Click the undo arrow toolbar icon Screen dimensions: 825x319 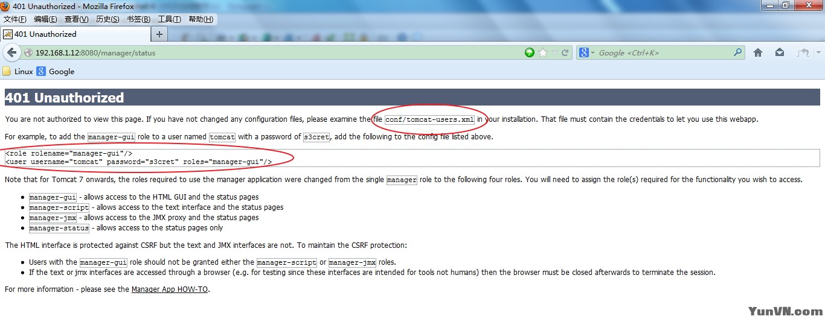tap(801, 52)
